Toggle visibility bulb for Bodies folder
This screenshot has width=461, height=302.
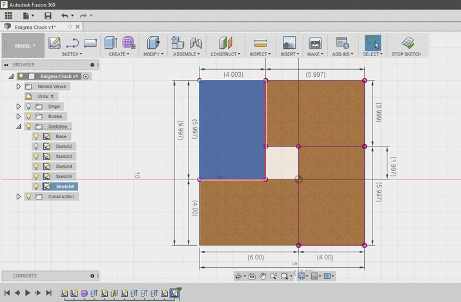(28, 116)
